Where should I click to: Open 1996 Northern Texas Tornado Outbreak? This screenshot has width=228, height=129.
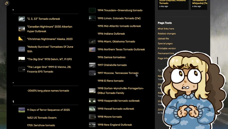[121, 50]
